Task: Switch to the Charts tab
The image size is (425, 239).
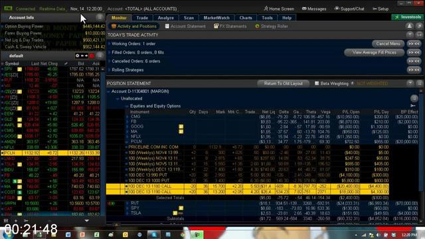Action: [x=246, y=18]
